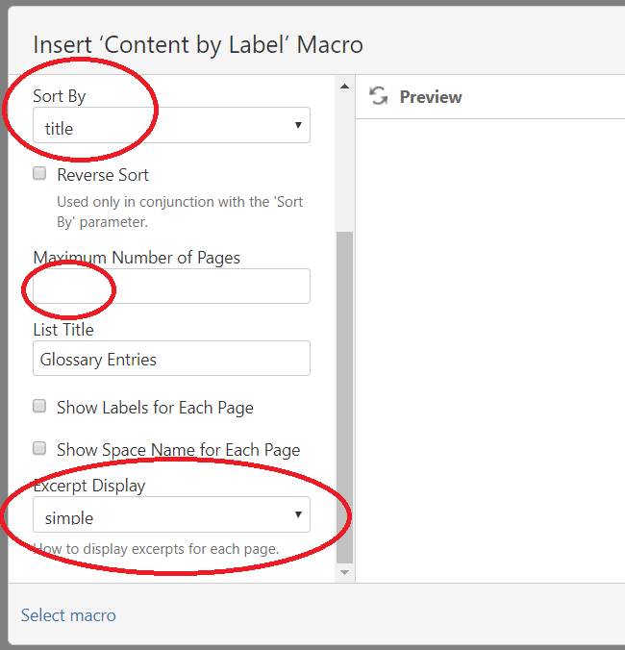Enable the Reverse Sort checkbox
This screenshot has width=625, height=650.
tap(39, 173)
